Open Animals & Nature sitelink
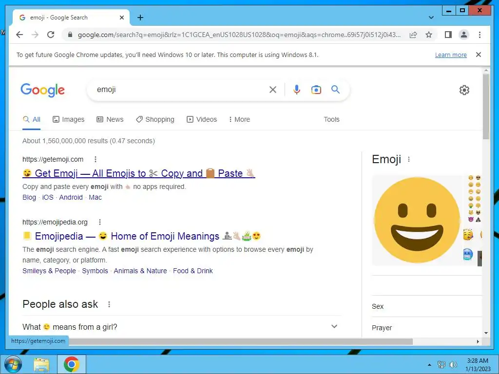Screen dimensions: 499x374 (x=140, y=271)
